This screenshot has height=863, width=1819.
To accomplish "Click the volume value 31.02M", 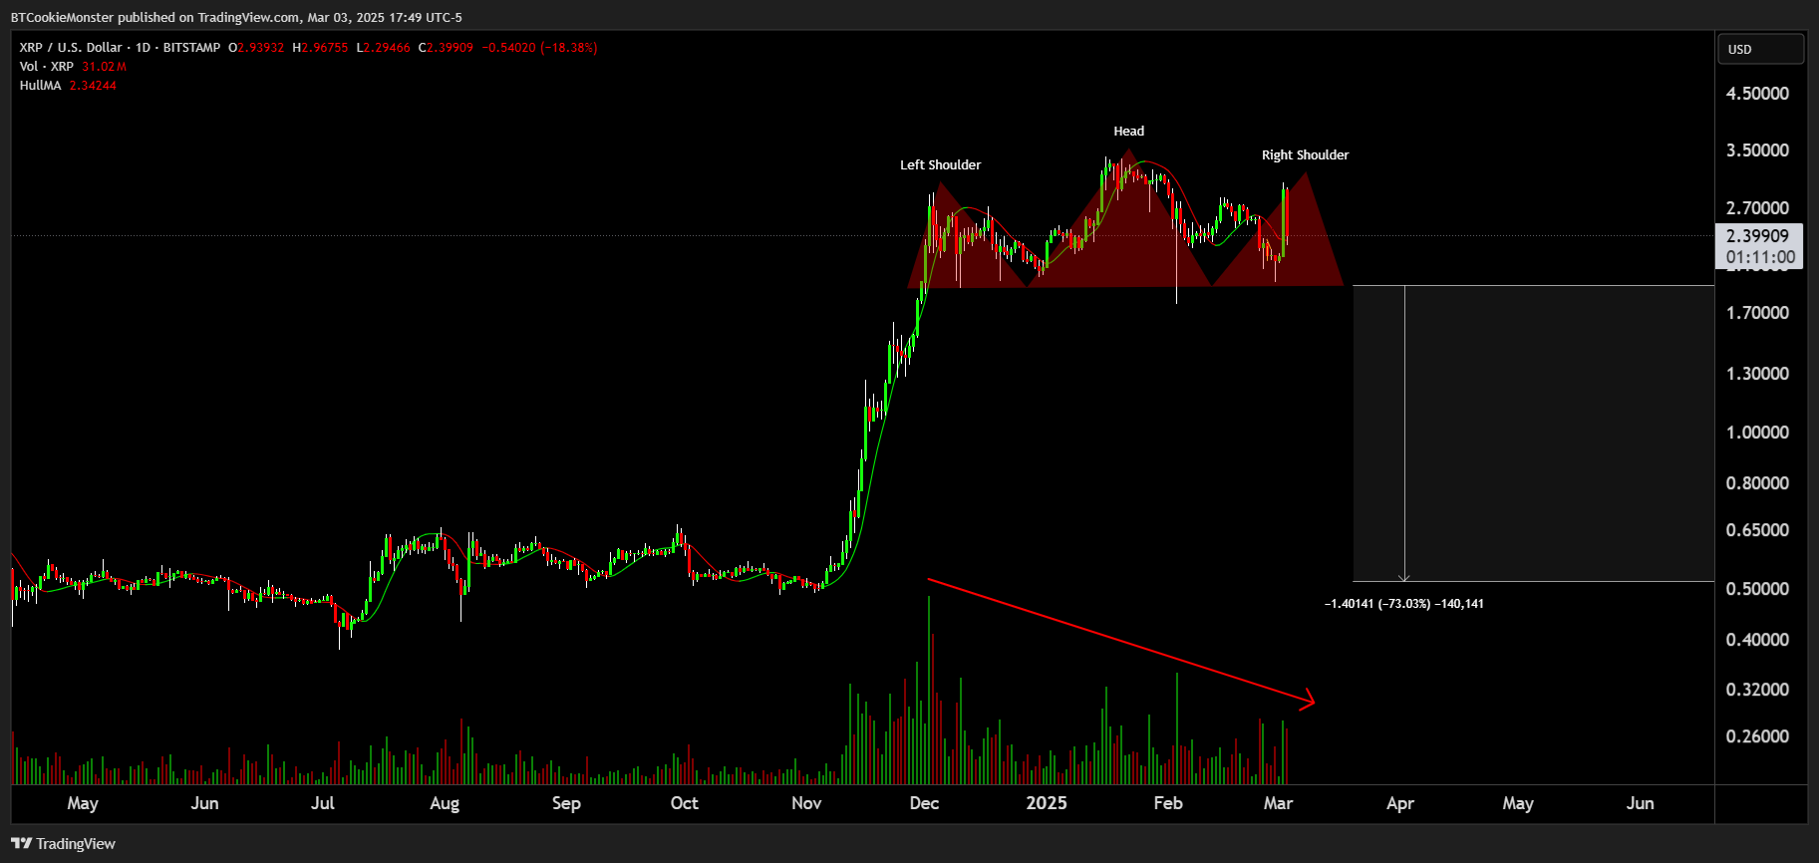I will click(104, 66).
